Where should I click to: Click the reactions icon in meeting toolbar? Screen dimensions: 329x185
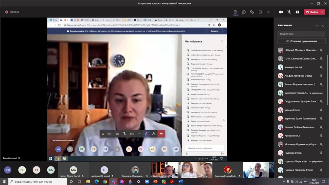tap(252, 12)
